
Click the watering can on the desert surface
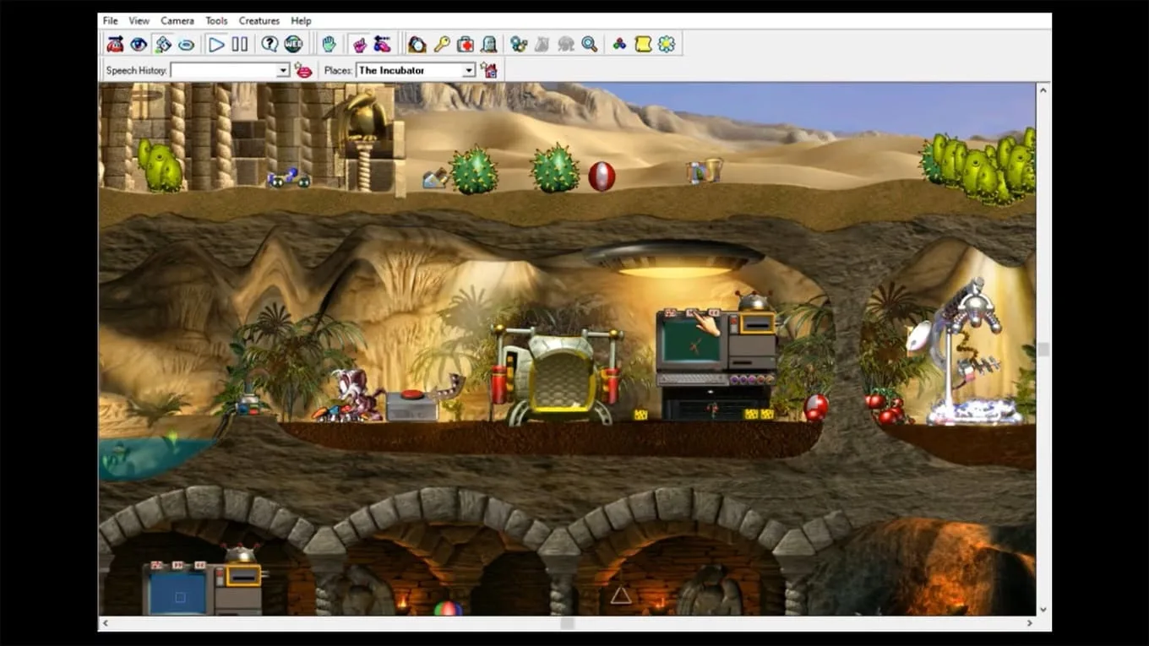pyautogui.click(x=435, y=179)
